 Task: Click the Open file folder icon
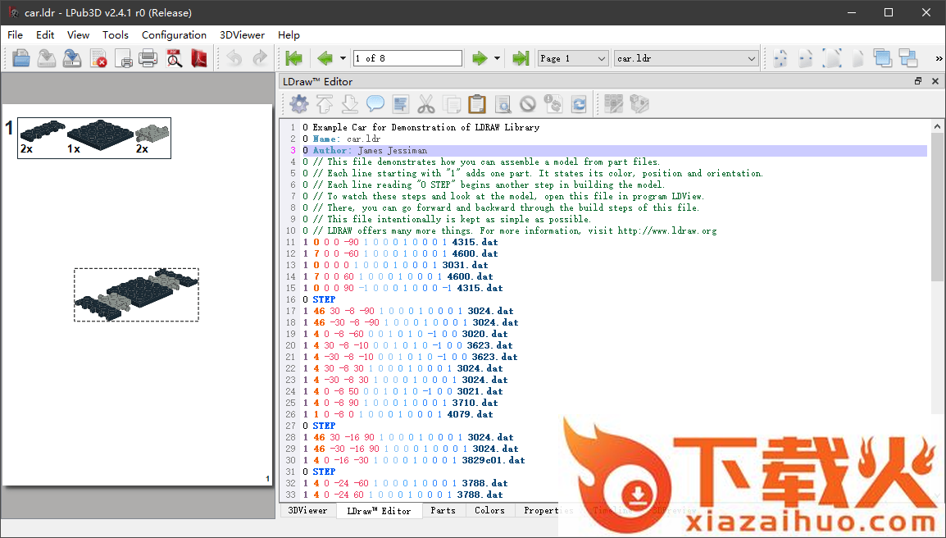pyautogui.click(x=21, y=58)
